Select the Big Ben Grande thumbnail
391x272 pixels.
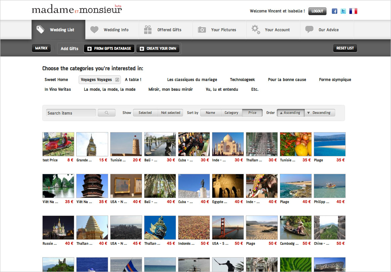coord(92,144)
